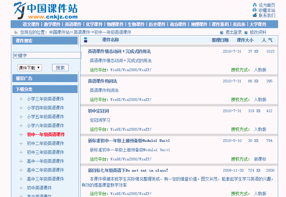
Task: Click the plus icon beside 小学六年级英语课件
Action: point(21,126)
